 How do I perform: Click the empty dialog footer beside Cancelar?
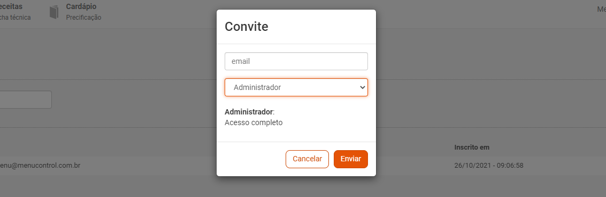pos(251,159)
